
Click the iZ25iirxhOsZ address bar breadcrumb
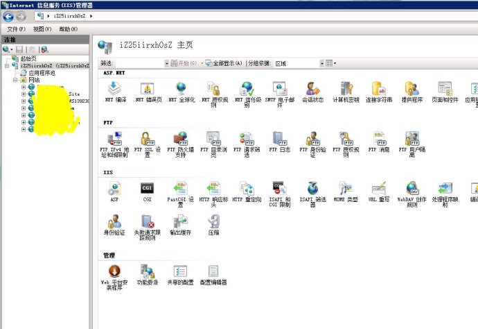69,16
